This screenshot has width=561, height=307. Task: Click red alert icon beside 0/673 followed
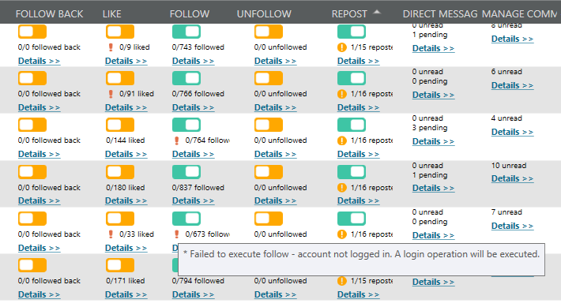177,234
